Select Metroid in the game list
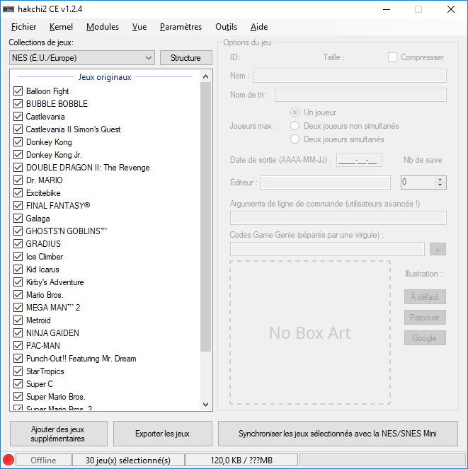This screenshot has height=469, width=468. [x=38, y=320]
